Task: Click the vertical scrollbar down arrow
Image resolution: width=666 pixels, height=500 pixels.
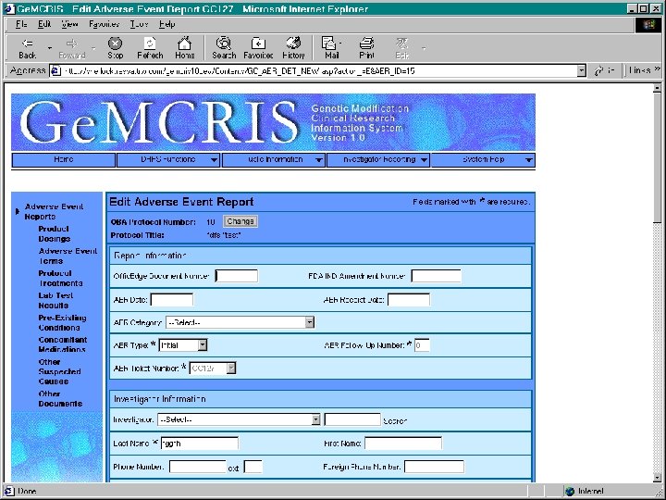Action: pos(657,479)
